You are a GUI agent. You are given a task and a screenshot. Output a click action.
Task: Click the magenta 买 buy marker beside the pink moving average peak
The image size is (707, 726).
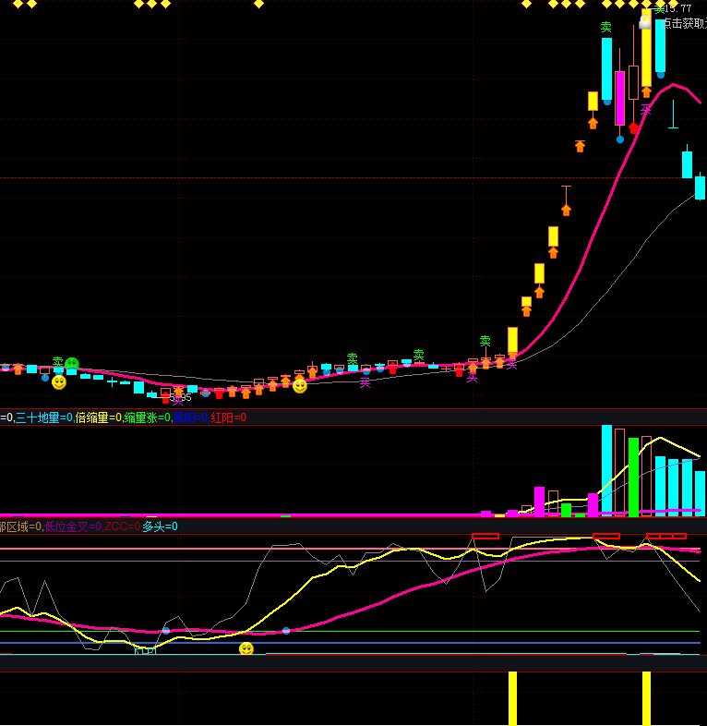(x=646, y=109)
